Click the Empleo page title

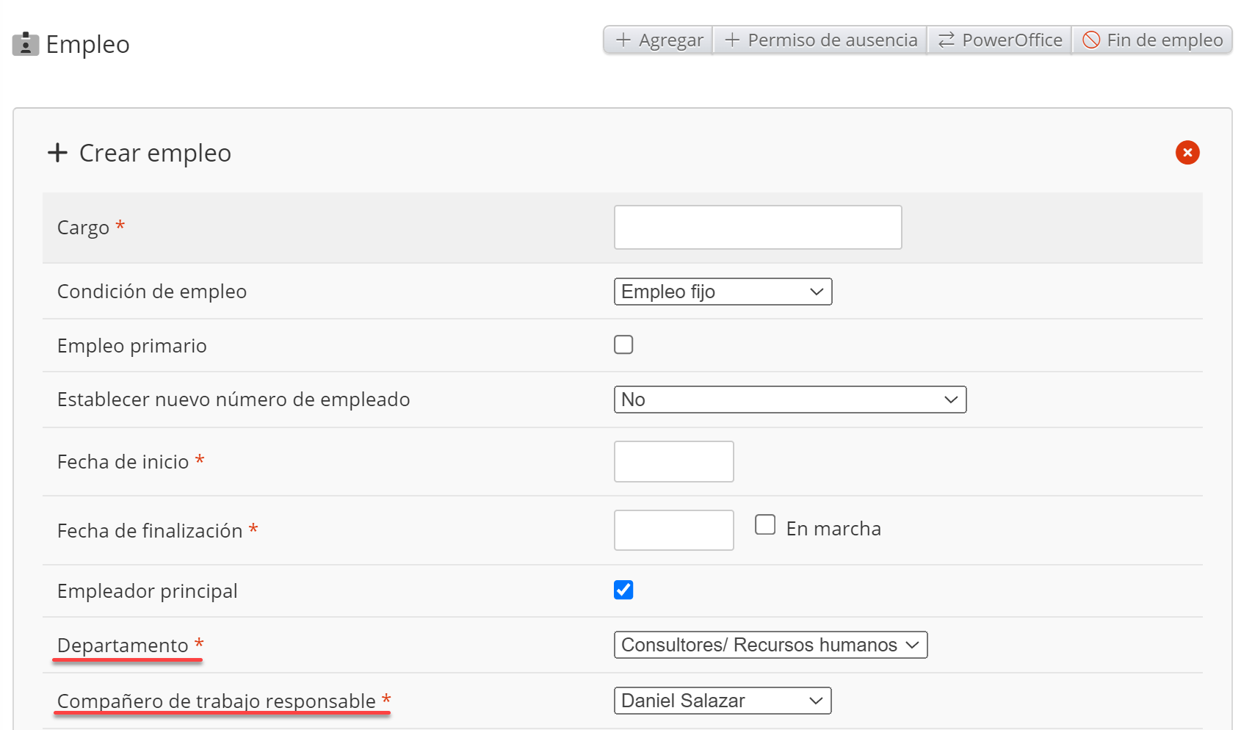coord(87,44)
